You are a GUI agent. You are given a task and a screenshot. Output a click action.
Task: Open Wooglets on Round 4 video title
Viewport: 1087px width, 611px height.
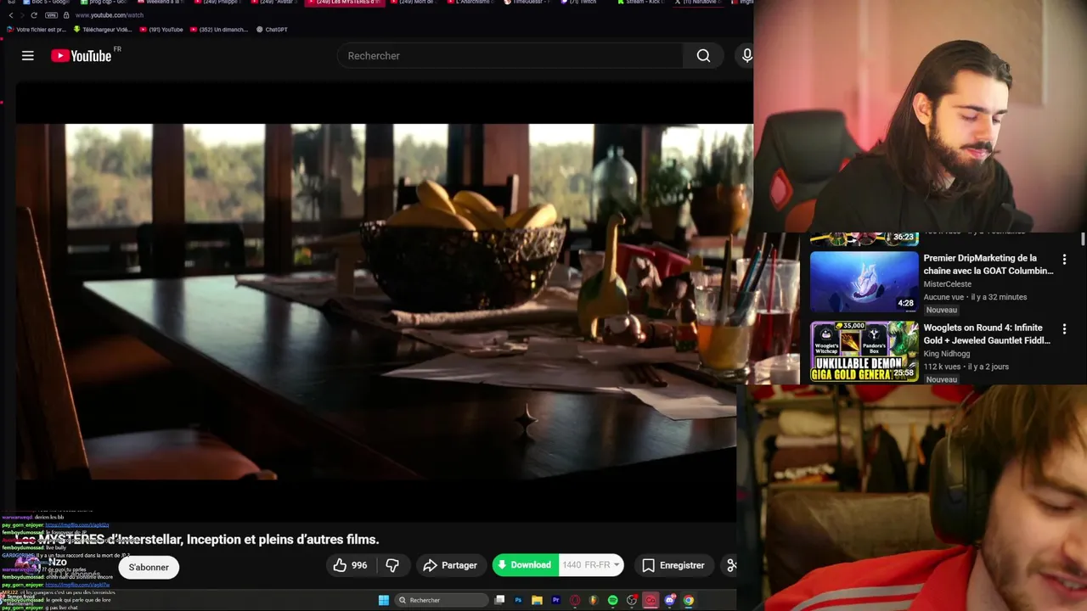pyautogui.click(x=987, y=334)
